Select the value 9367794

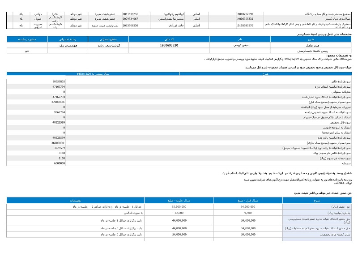pos(60,112)
